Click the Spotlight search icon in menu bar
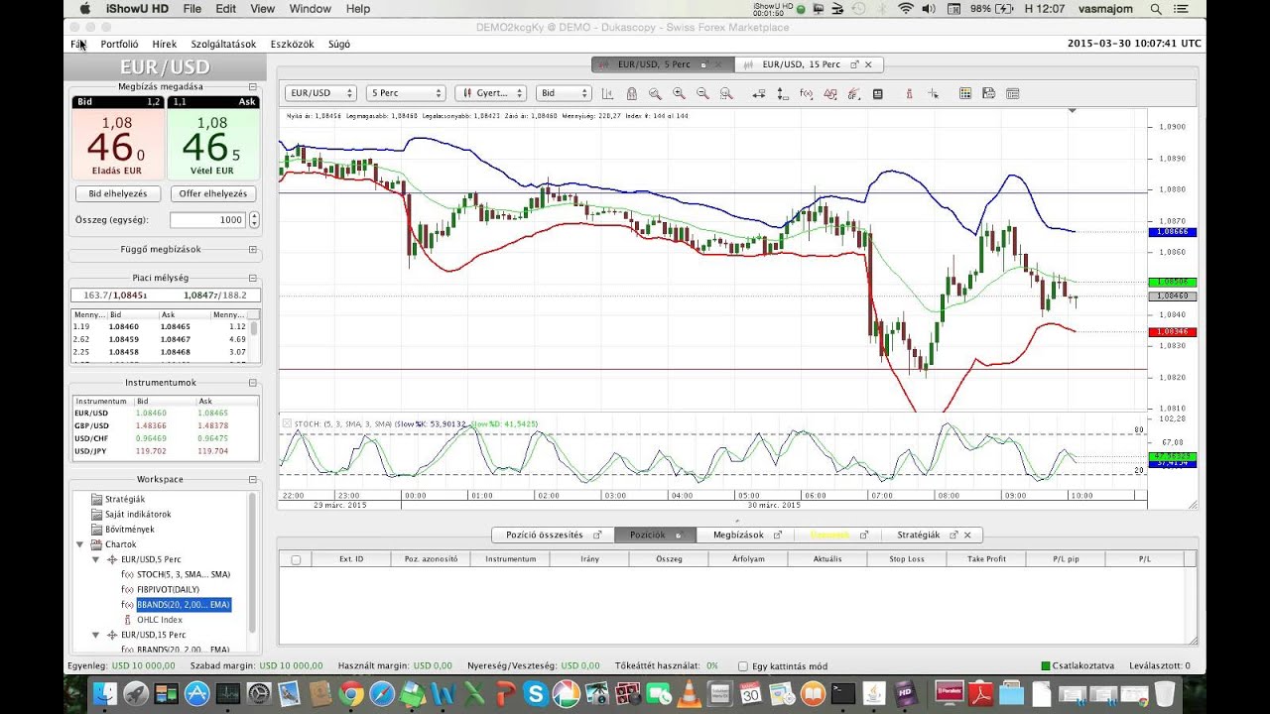This screenshot has height=714, width=1270. click(x=1156, y=9)
